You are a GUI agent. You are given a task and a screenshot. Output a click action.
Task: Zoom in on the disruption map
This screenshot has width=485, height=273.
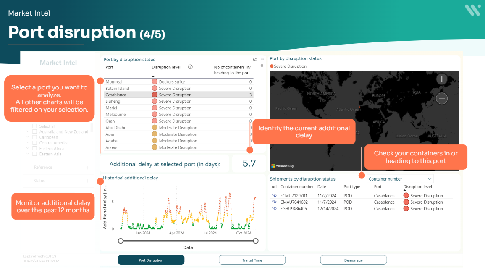tap(441, 79)
